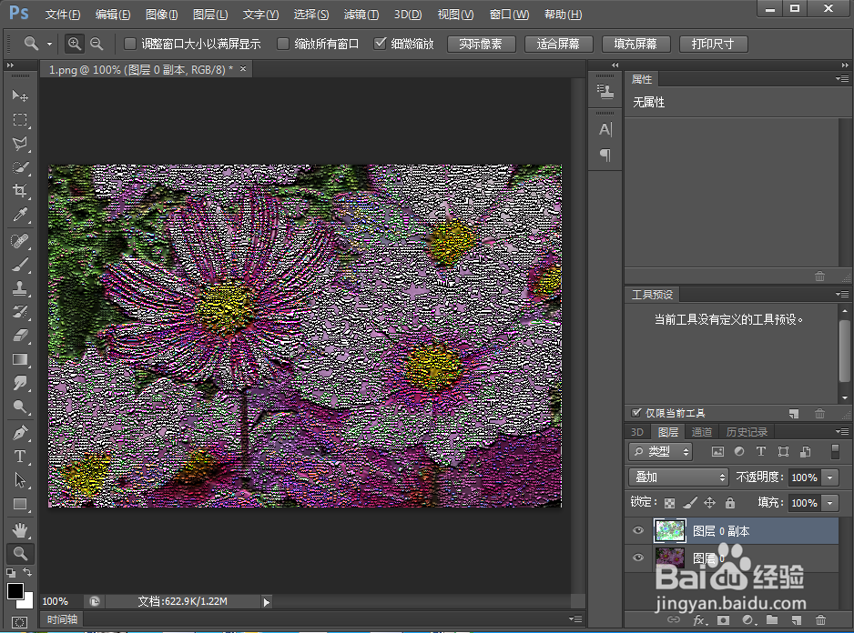The width and height of the screenshot is (854, 633).
Task: Hide the 图层 0 layer
Action: [x=638, y=558]
